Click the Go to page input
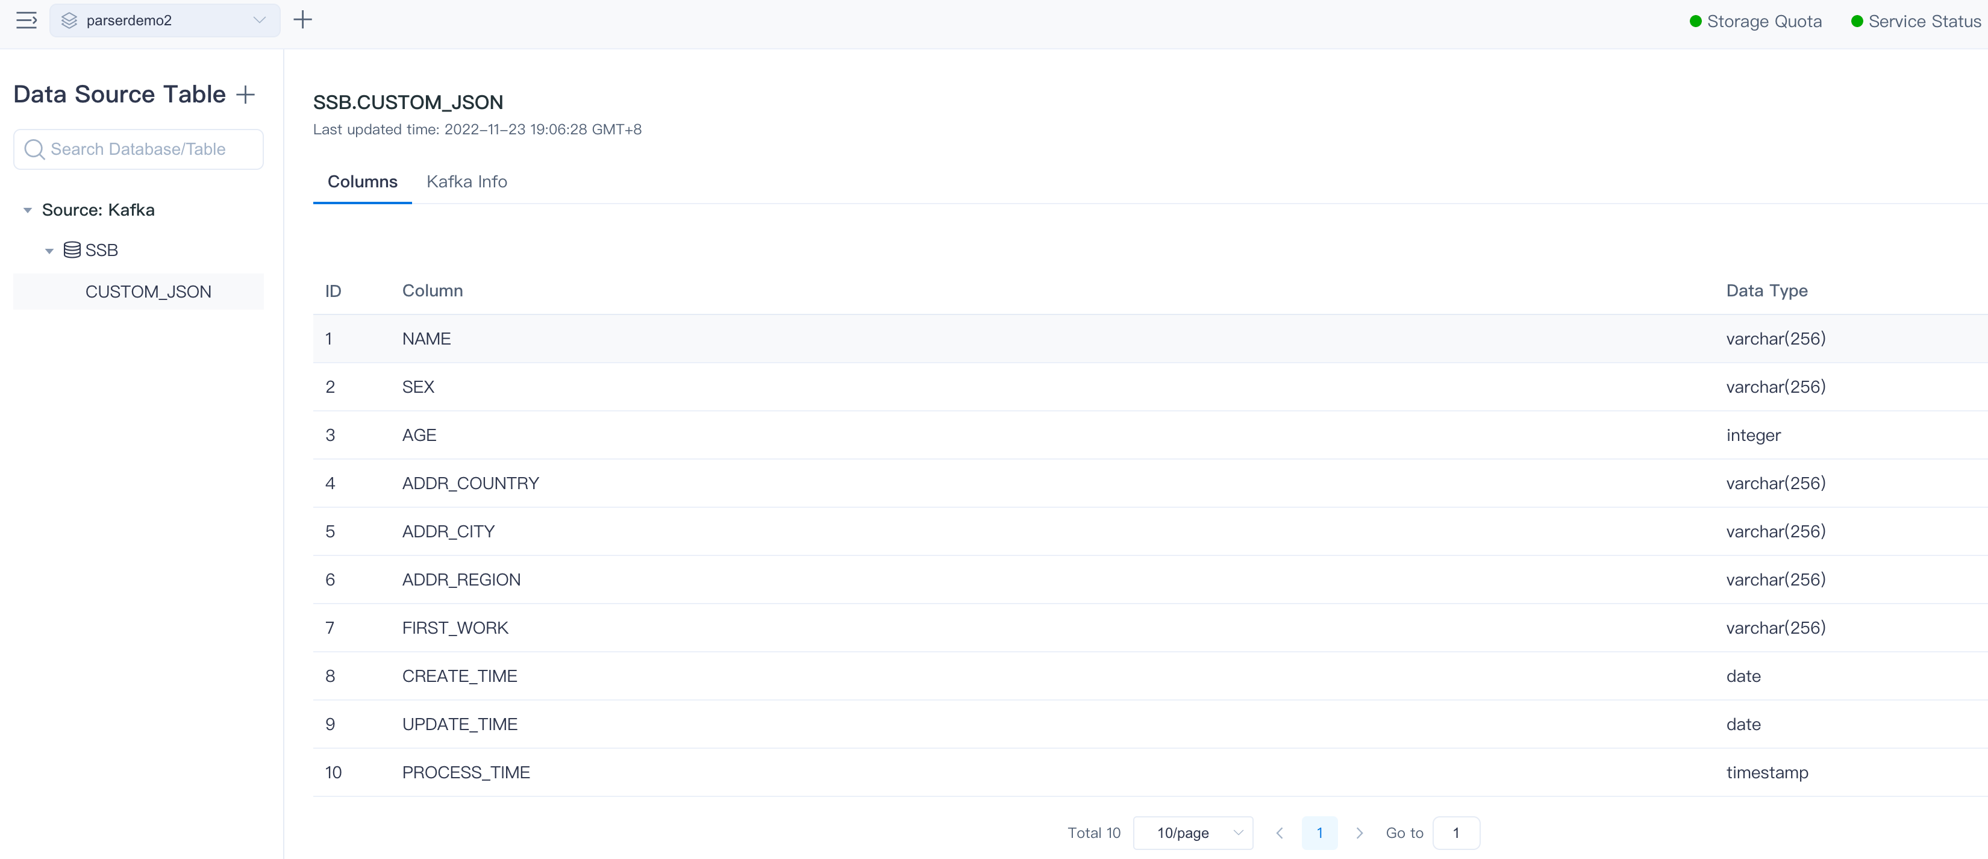 pyautogui.click(x=1455, y=832)
